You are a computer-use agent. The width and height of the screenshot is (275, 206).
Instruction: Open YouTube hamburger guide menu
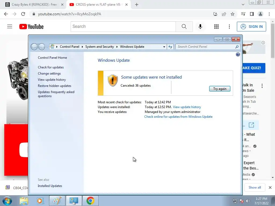(x=10, y=27)
